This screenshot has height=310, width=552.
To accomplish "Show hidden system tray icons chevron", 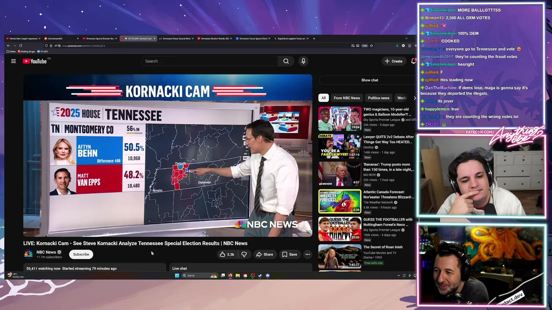I will click(398, 276).
